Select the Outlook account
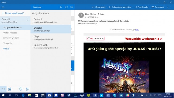 tap(51, 21)
